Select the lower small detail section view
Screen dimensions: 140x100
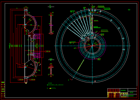point(51,70)
